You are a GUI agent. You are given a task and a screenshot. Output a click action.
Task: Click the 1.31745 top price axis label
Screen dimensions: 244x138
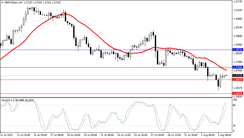click(238, 2)
